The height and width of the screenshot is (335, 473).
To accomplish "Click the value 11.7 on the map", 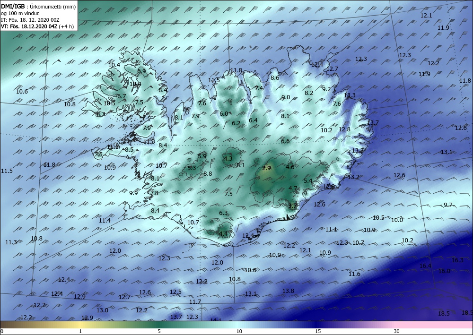I will 195,301.
